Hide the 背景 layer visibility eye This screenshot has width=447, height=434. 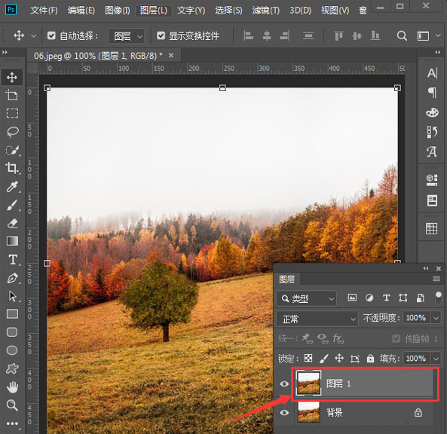tap(284, 412)
